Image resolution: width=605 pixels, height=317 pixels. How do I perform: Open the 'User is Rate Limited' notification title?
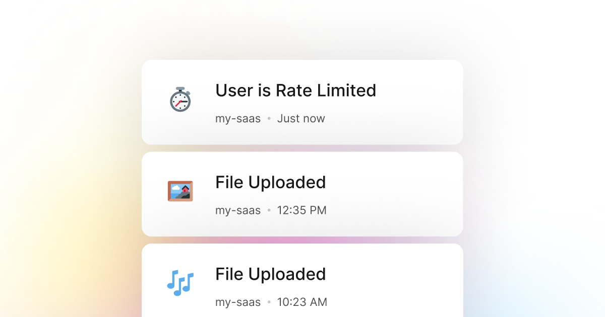pos(295,91)
